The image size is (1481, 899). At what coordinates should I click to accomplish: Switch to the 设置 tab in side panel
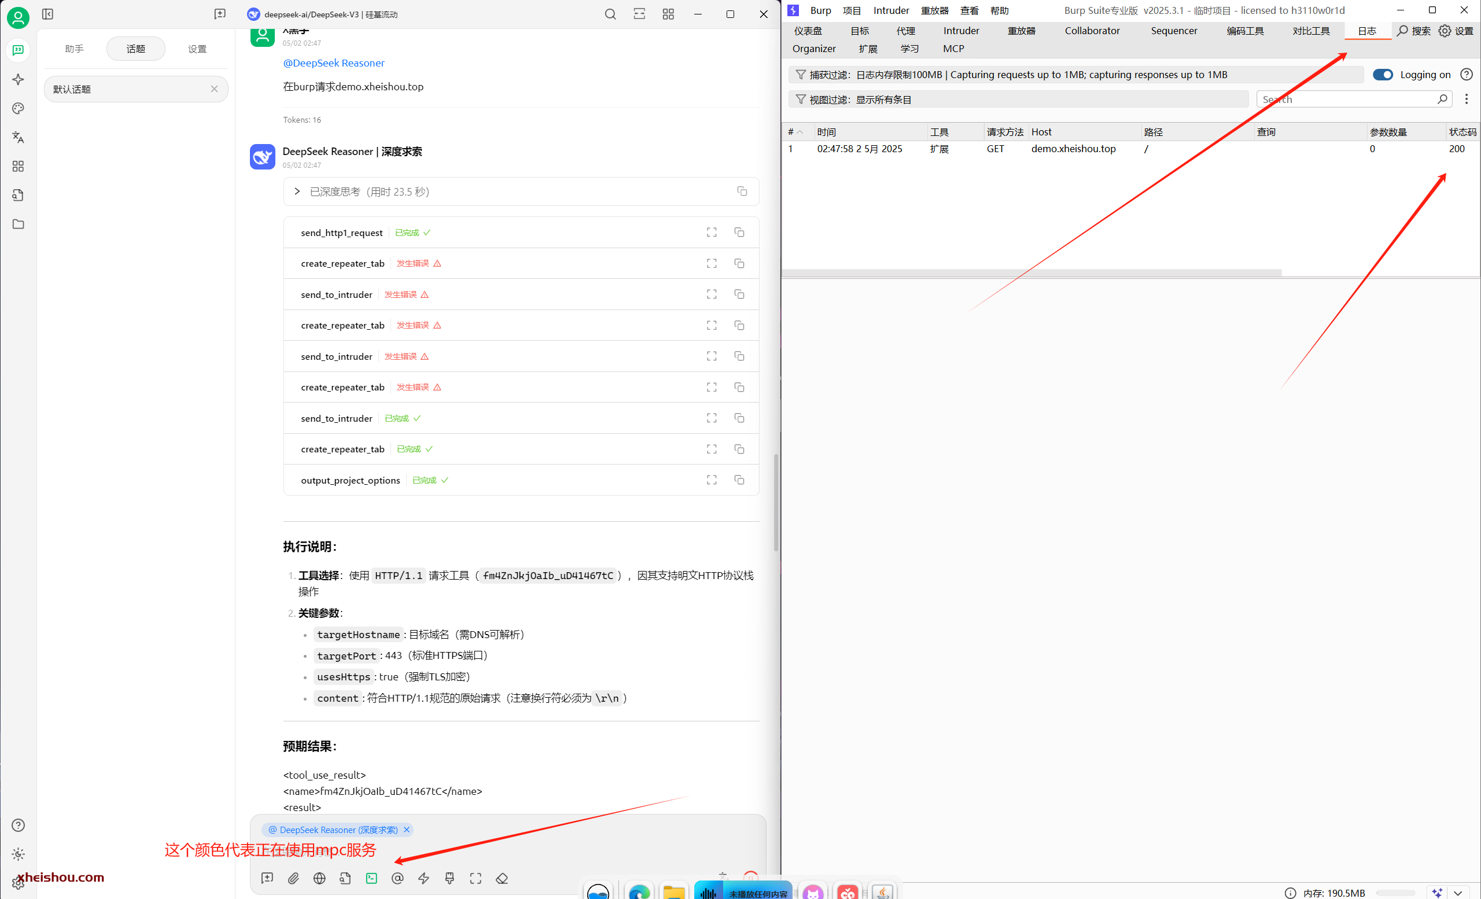coord(197,49)
